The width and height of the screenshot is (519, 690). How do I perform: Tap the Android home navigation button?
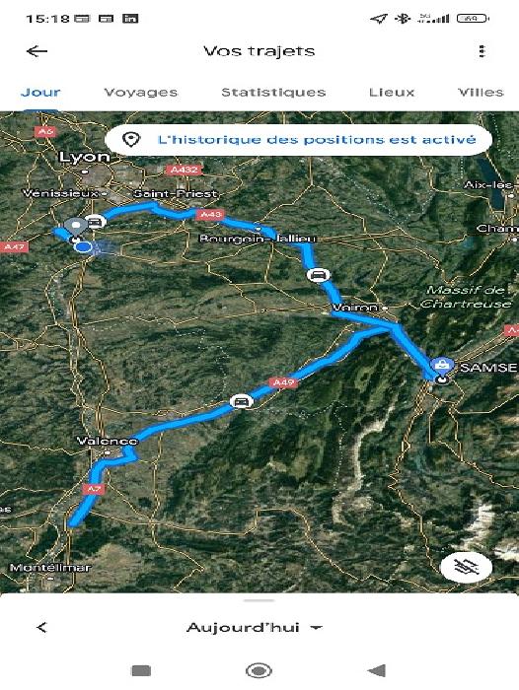[259, 670]
